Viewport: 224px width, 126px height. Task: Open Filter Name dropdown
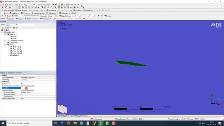12,25
